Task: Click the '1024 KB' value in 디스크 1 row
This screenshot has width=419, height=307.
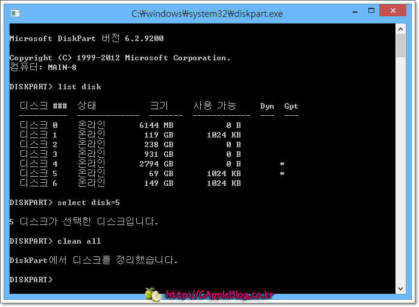Action: coord(224,135)
